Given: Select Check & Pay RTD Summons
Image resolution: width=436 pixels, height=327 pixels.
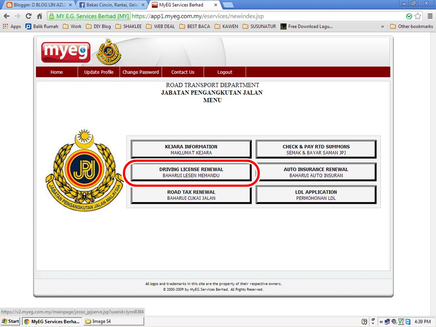Looking at the screenshot, I should click(316, 149).
